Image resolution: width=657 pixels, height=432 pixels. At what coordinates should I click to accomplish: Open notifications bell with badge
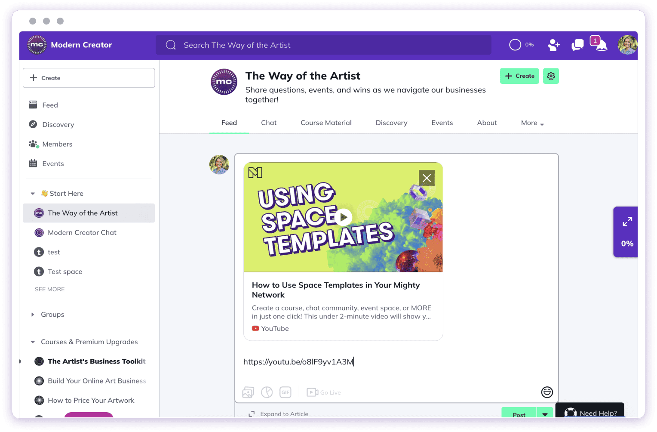600,45
